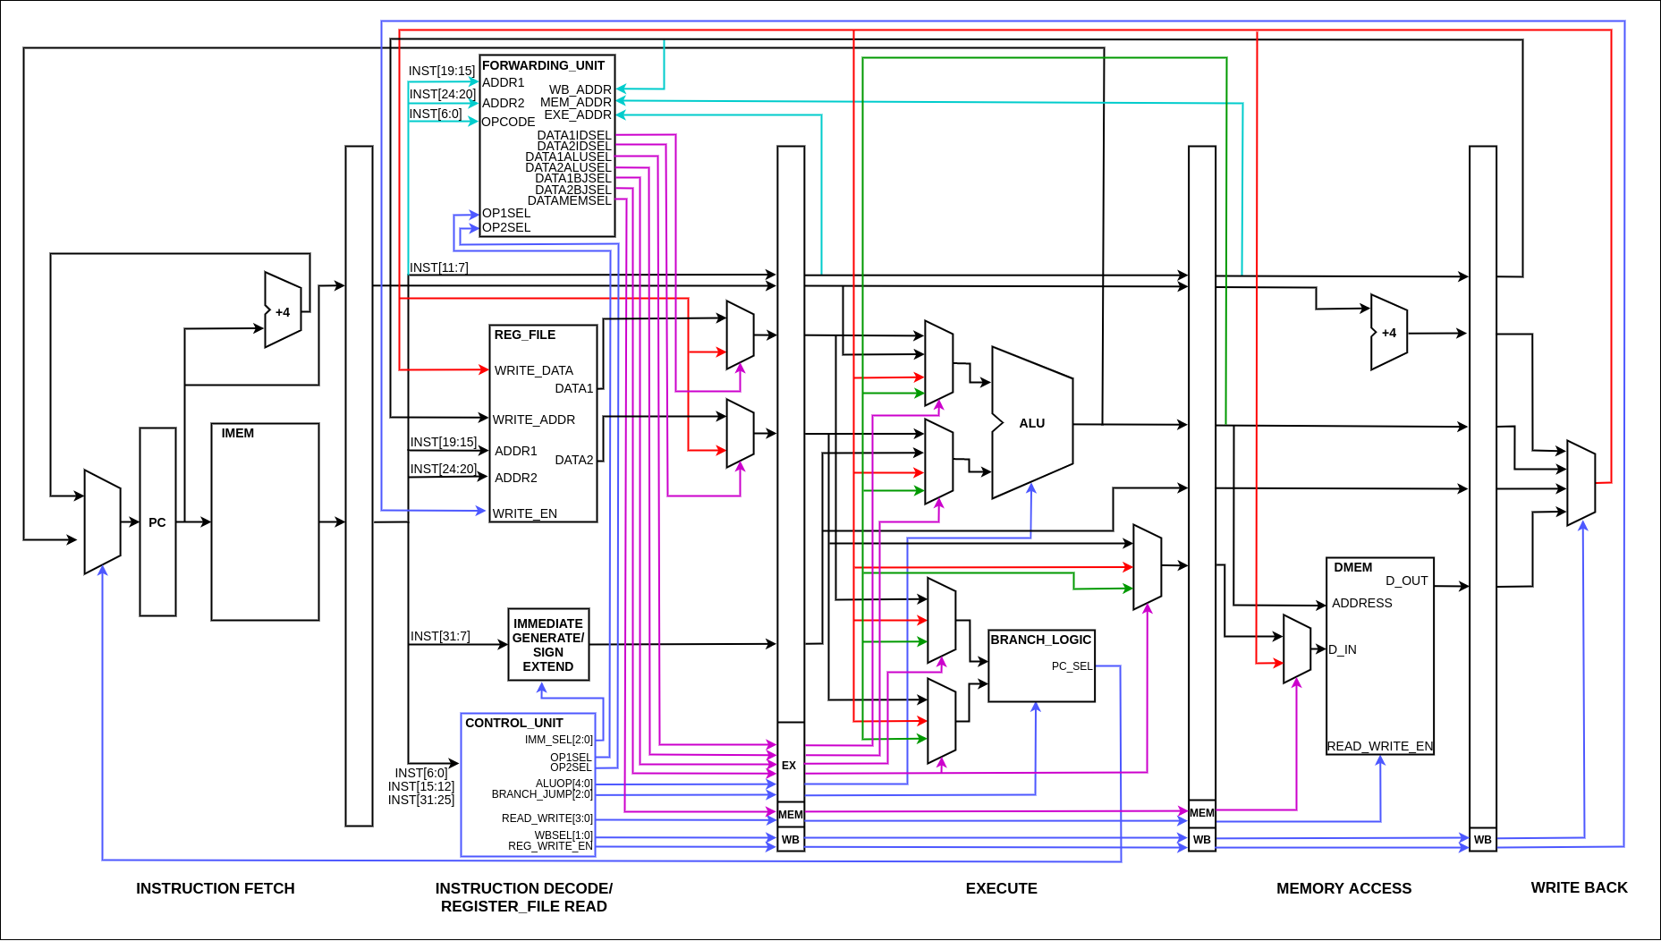1661x941 pixels.
Task: Select the WRITE BACK stage label
Action: (x=1579, y=887)
